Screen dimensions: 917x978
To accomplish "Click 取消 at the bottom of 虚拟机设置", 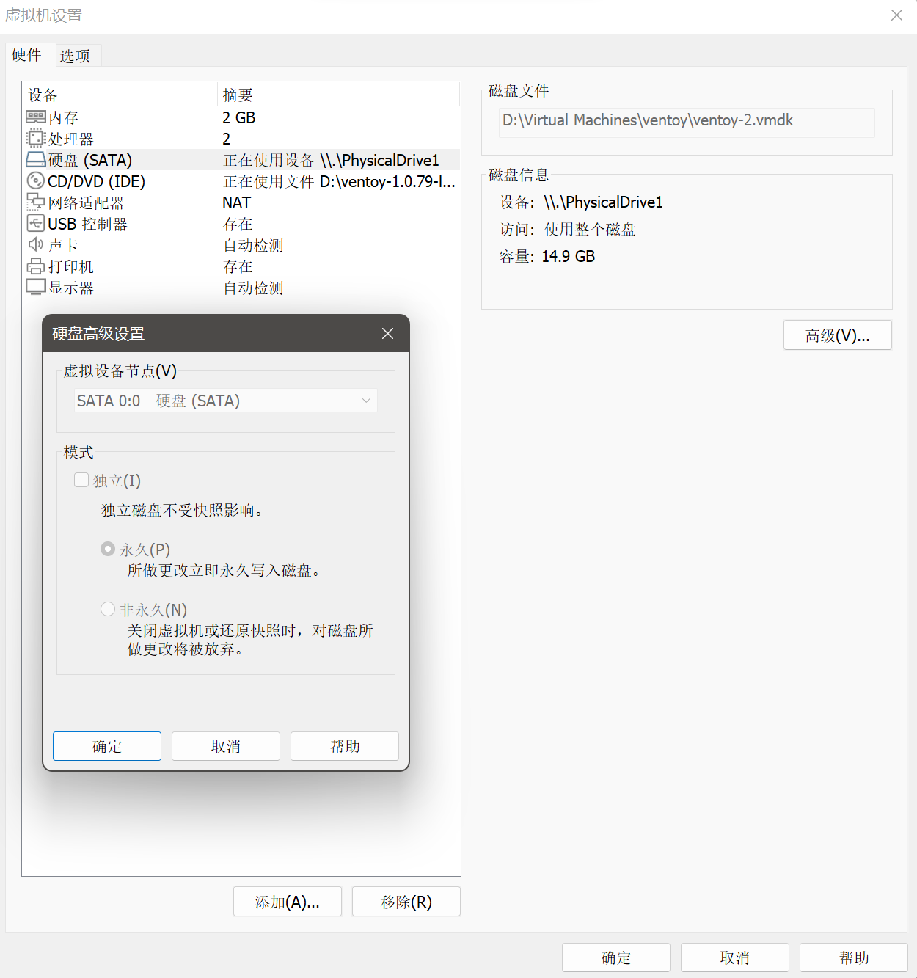I will pyautogui.click(x=735, y=957).
